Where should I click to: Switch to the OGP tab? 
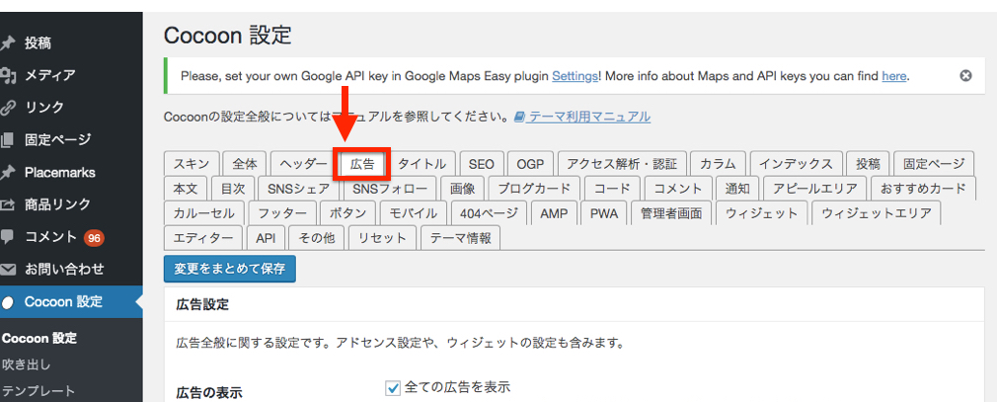click(530, 164)
